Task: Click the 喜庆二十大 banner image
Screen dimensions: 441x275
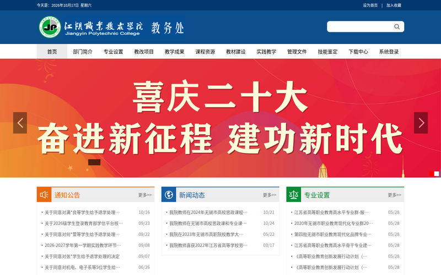Action: 220,118
